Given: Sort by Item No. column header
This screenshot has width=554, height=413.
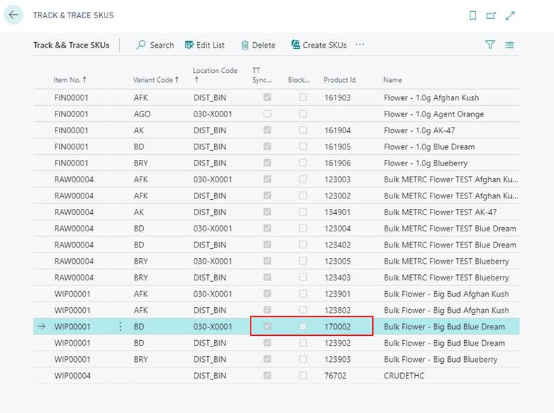Looking at the screenshot, I should 70,80.
